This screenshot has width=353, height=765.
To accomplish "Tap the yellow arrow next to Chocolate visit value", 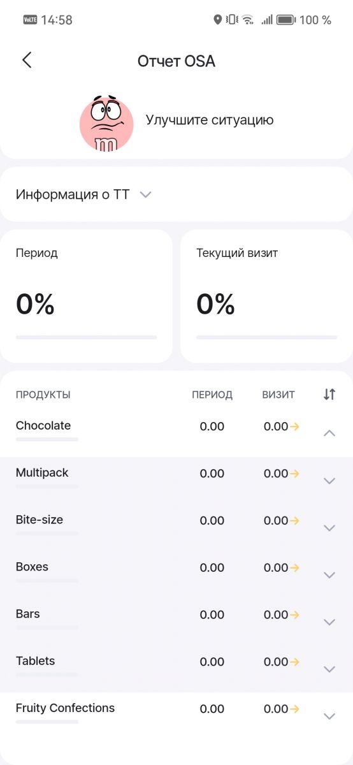I will [x=294, y=426].
